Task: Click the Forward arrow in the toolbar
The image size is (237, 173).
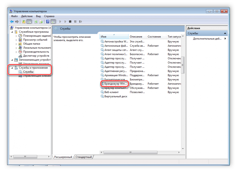Action: [x=17, y=22]
